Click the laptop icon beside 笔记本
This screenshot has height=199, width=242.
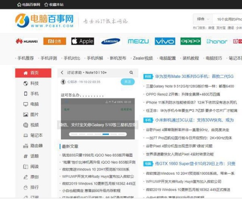(26, 135)
